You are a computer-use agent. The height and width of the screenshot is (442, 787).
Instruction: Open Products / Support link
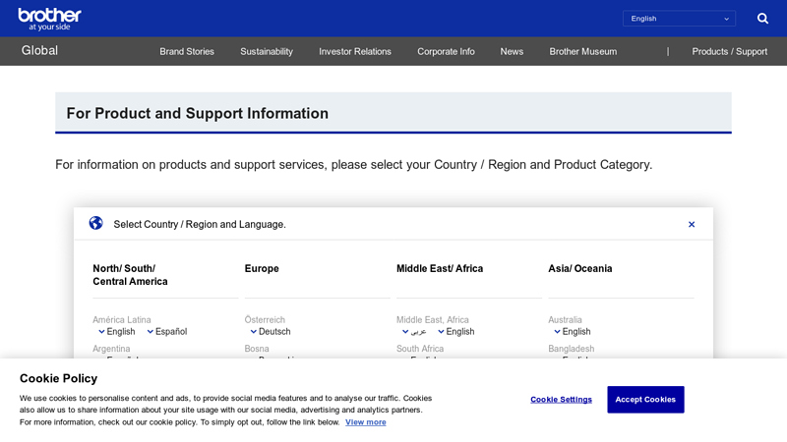point(729,52)
